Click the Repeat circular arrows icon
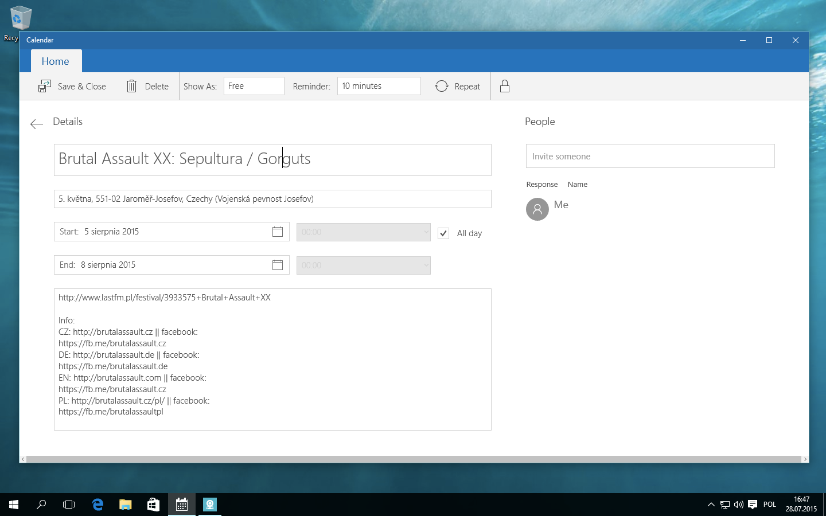Image resolution: width=826 pixels, height=516 pixels. coord(442,86)
